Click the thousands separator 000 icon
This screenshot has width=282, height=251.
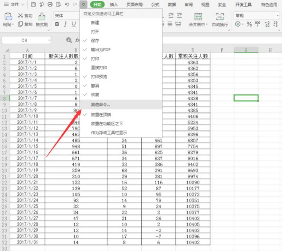click(258, 24)
